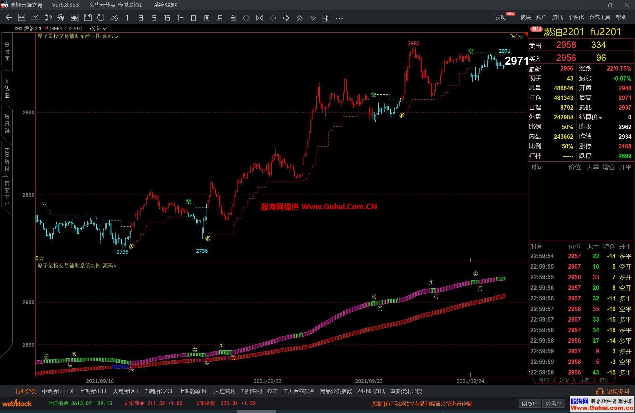Click the circular refresh icon
Screen dimensions: 635x413
(101, 18)
